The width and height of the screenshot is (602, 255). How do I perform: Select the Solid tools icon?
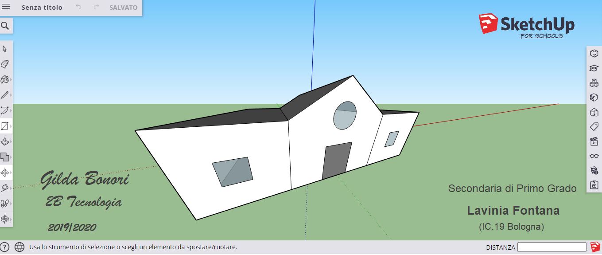5,157
